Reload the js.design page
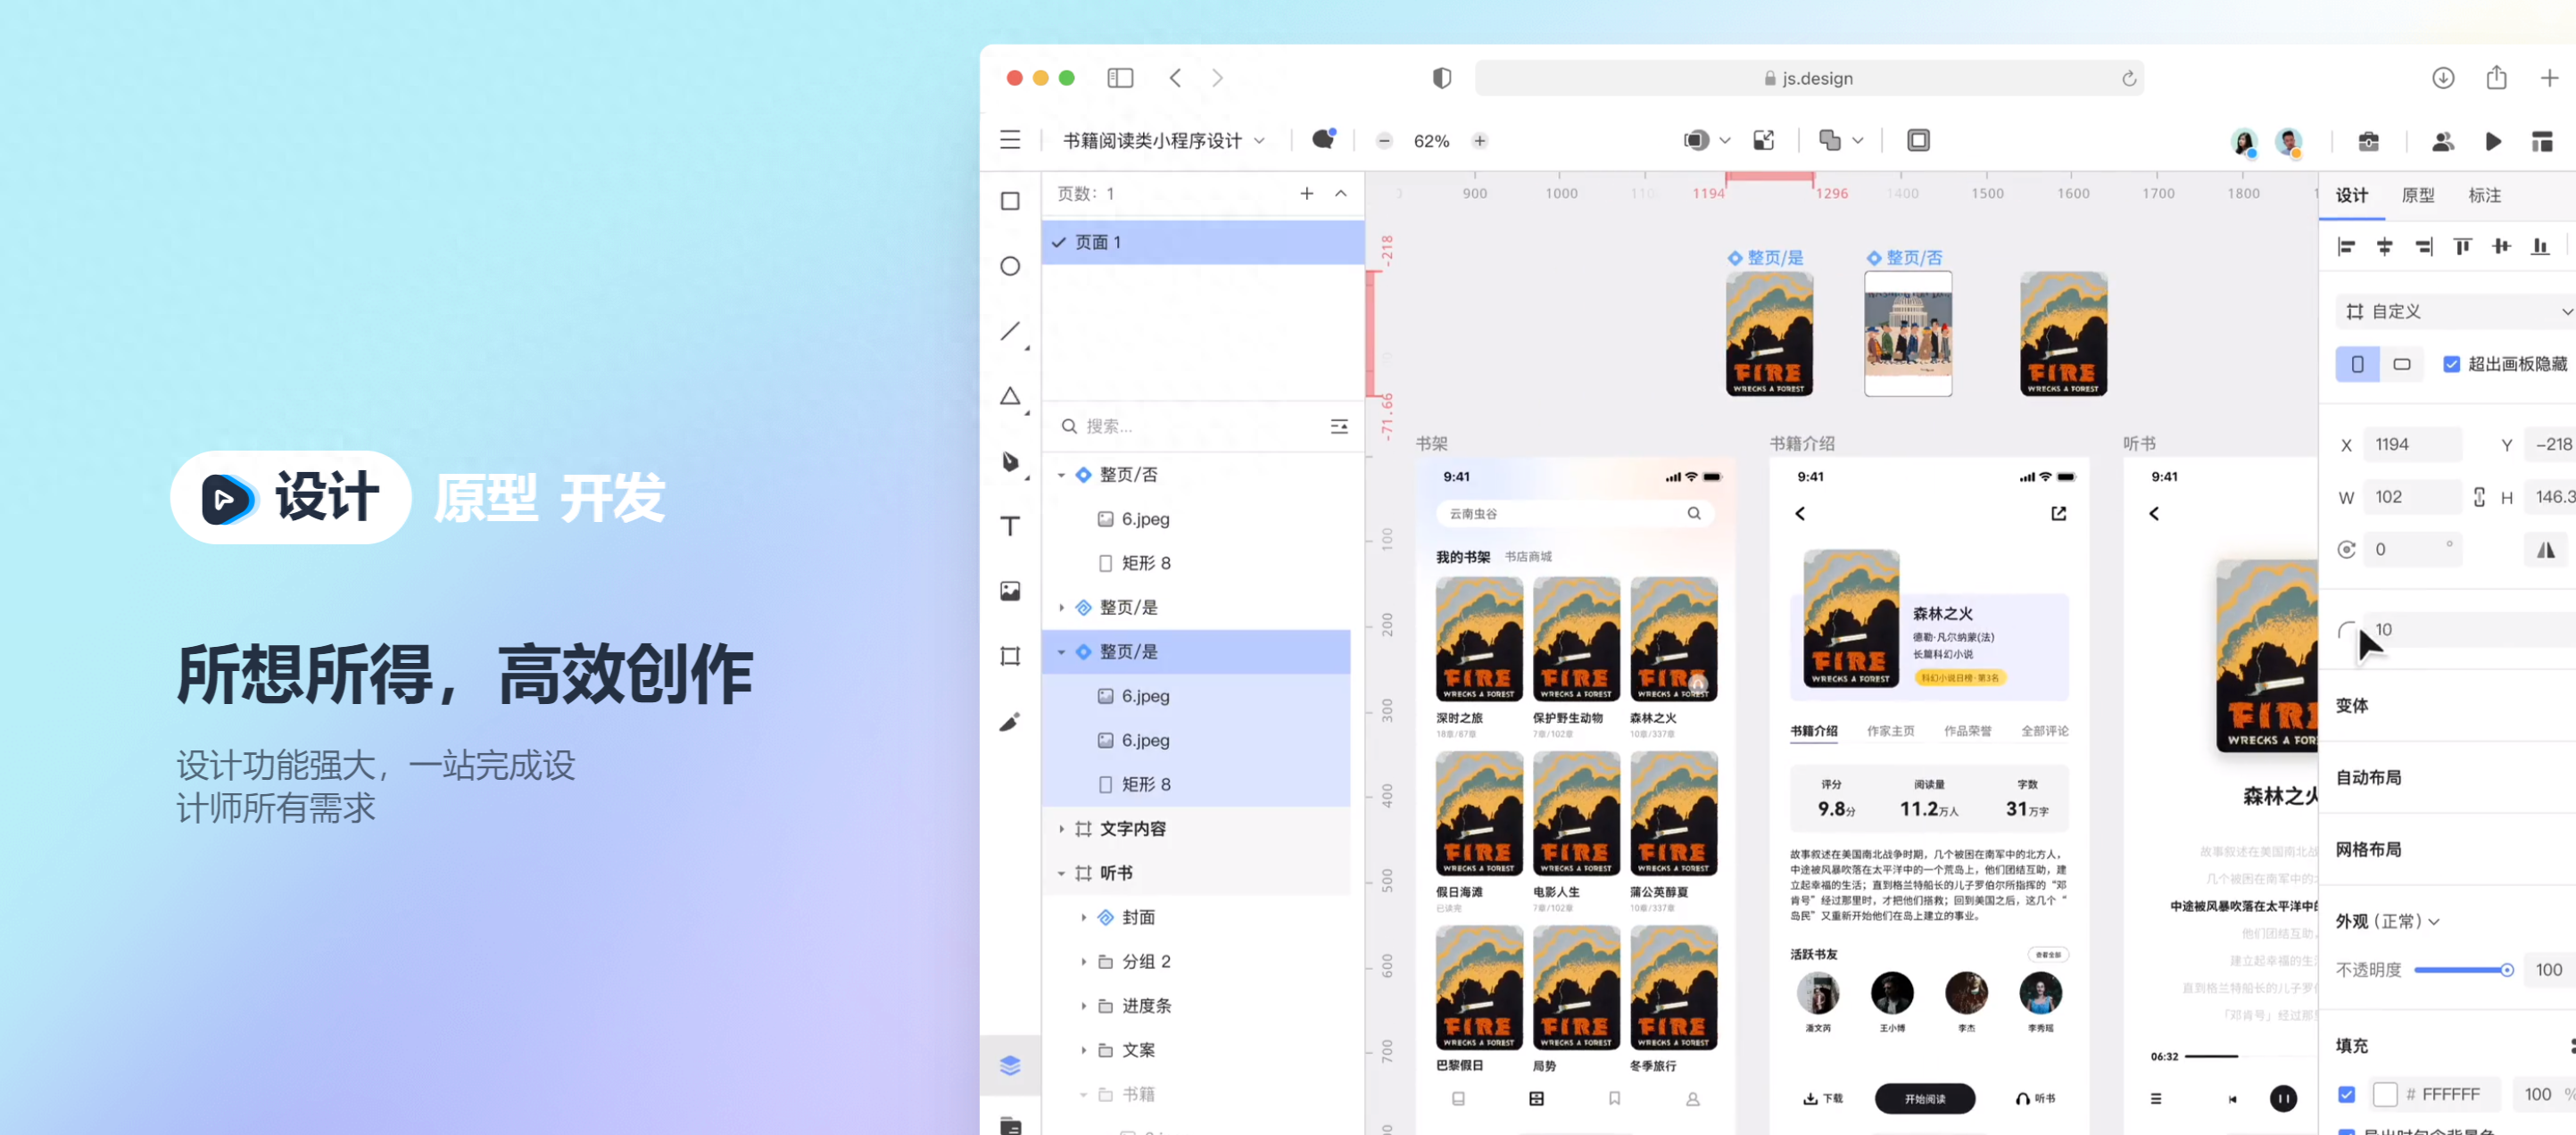This screenshot has width=2576, height=1135. click(x=2129, y=78)
